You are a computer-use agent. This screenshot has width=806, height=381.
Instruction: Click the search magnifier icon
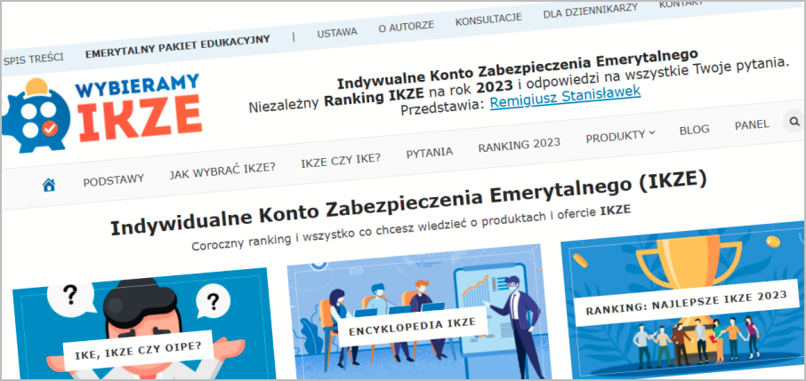pyautogui.click(x=791, y=123)
